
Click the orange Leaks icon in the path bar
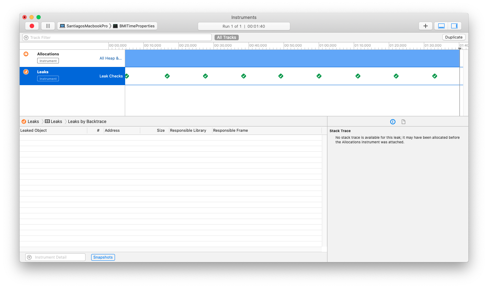(x=24, y=122)
